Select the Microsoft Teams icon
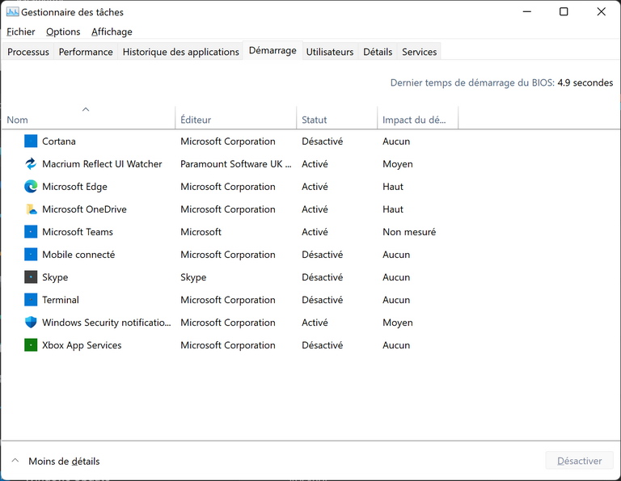Viewport: 621px width, 481px height. [31, 232]
